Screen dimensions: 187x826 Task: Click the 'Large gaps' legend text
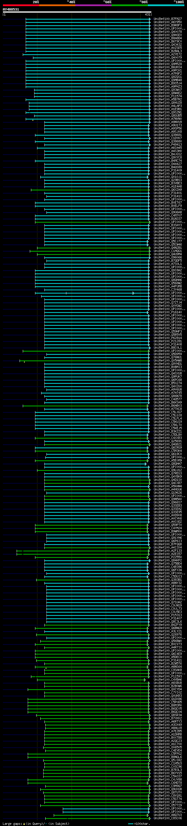pyautogui.click(x=12, y=824)
